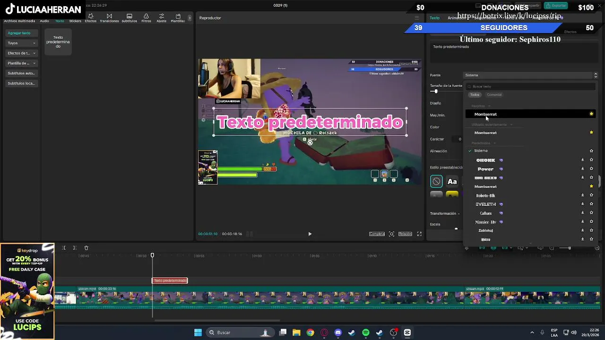Image resolution: width=605 pixels, height=340 pixels.
Task: Expand the Efectos de texto category
Action: (x=21, y=53)
